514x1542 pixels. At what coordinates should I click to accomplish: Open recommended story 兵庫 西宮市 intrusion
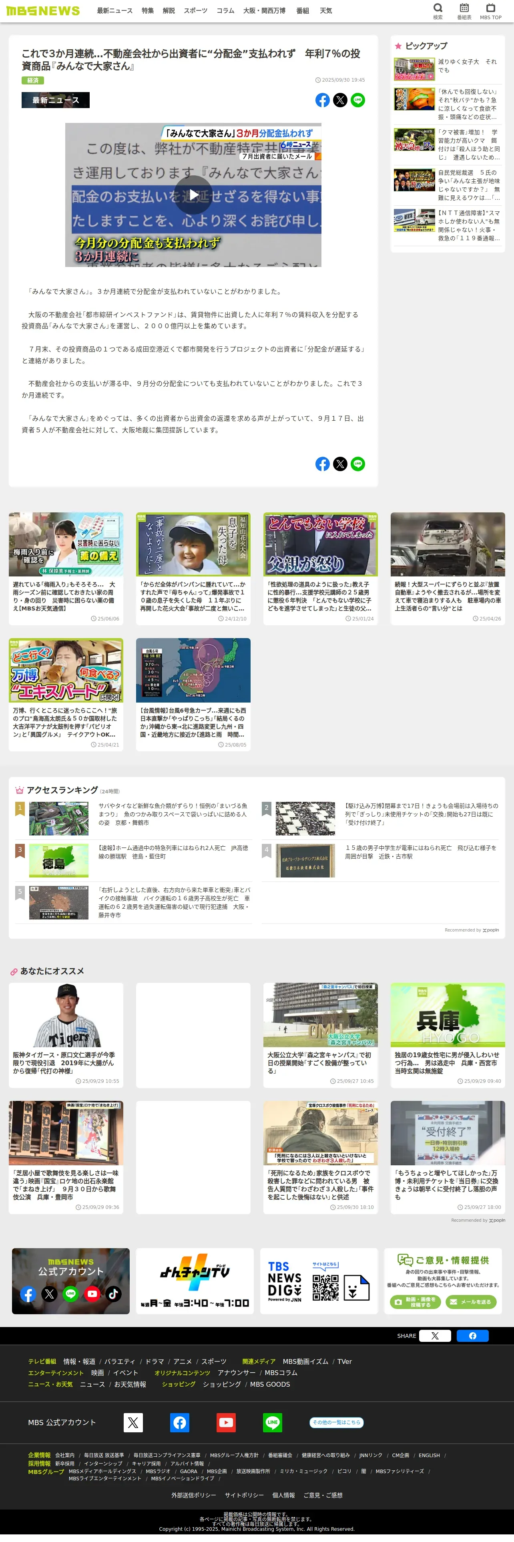tap(448, 1035)
